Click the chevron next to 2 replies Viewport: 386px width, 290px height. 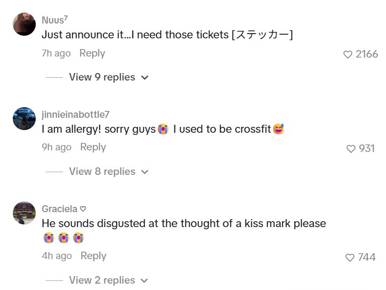[x=144, y=281]
